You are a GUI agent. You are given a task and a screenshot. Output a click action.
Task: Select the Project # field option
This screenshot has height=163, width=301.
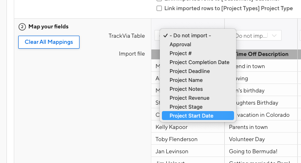coord(181,54)
